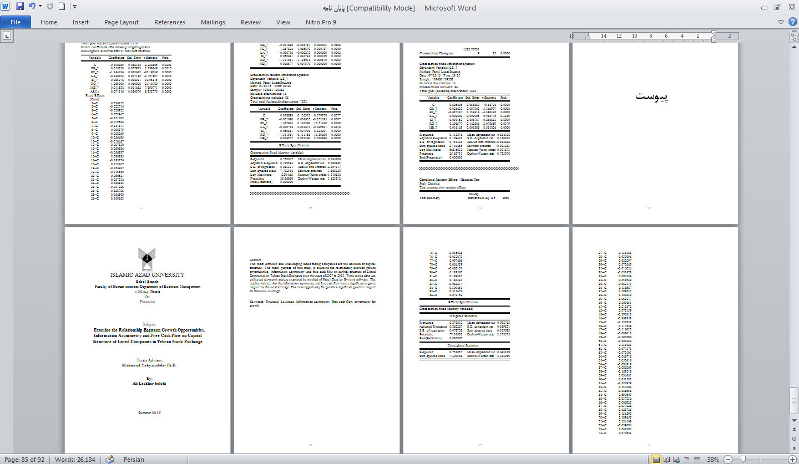Image resolution: width=799 pixels, height=464 pixels.
Task: Open the Page Layout tab
Action: 122,22
